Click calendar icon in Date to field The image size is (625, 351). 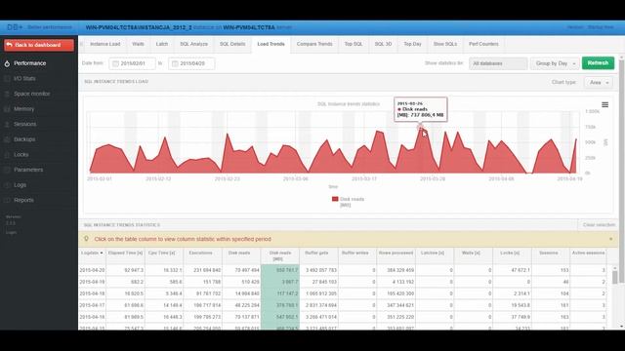pos(175,63)
